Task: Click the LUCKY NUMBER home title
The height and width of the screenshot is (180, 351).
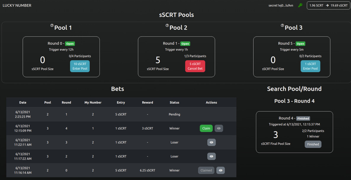Action: (x=17, y=5)
